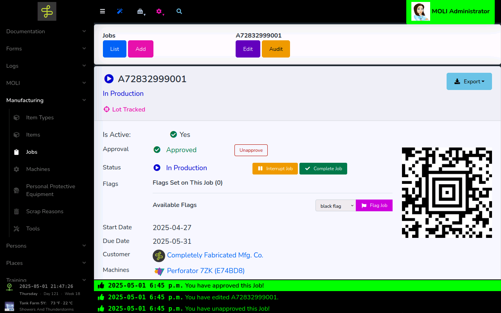
Task: Open the pink gear settings menu
Action: (159, 12)
